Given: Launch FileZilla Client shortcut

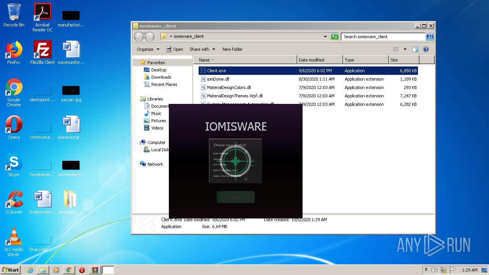Looking at the screenshot, I should coord(42,53).
